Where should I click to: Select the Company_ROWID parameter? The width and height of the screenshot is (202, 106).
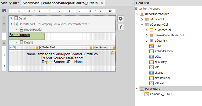click(x=161, y=94)
